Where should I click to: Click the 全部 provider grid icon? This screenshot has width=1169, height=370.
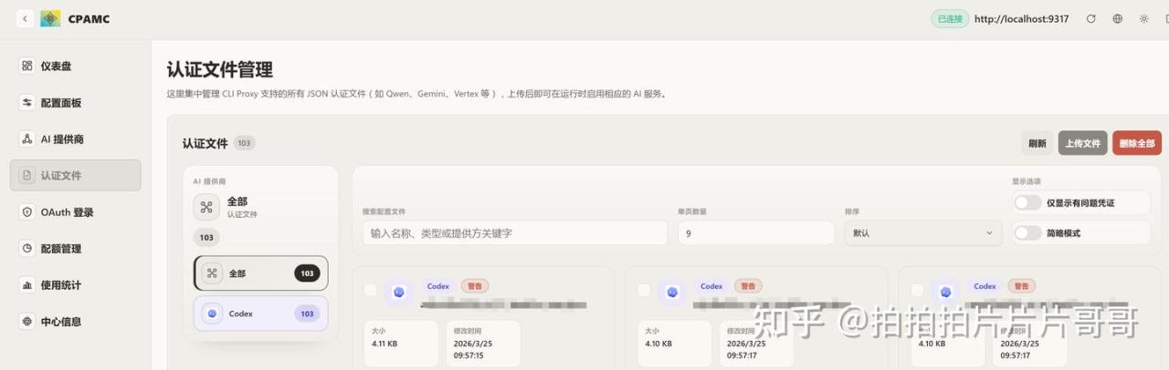pyautogui.click(x=206, y=207)
